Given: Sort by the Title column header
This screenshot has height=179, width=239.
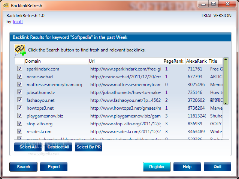Looking at the screenshot, I should pos(215,61).
